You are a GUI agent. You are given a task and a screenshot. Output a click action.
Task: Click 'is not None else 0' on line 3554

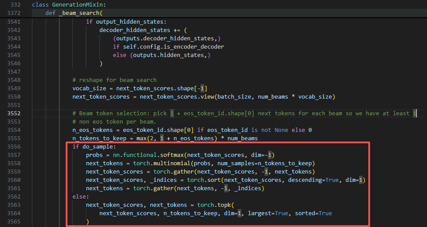282,130
